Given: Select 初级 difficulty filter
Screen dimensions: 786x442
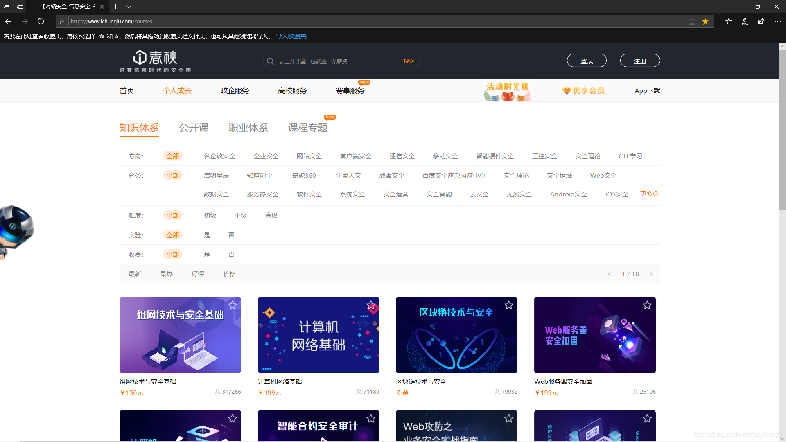Looking at the screenshot, I should pyautogui.click(x=210, y=215).
